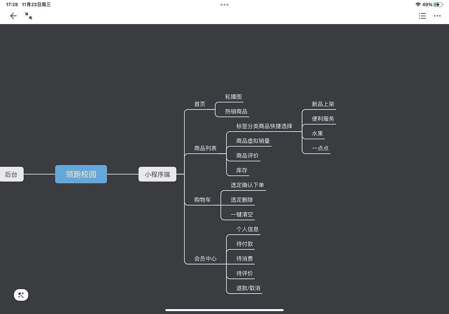
Task: Select the 商品列表 topic
Action: pyautogui.click(x=205, y=148)
